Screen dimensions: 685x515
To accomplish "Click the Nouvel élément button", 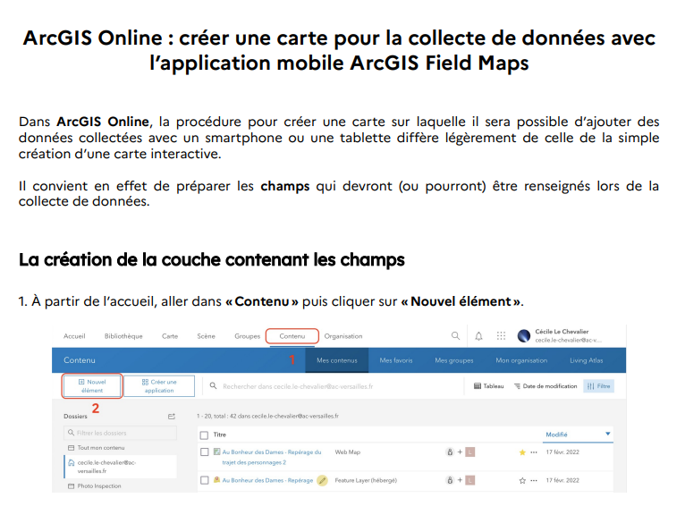I will pyautogui.click(x=92, y=386).
